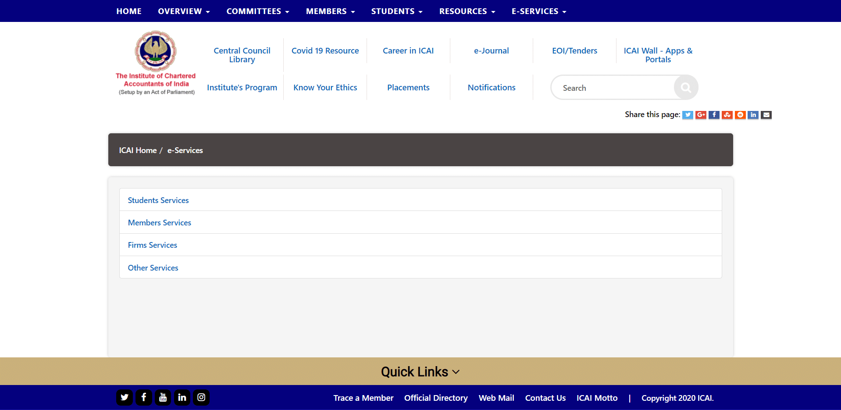Open Covid 19 Resource page
Screen dimensions: 841x410
[325, 50]
